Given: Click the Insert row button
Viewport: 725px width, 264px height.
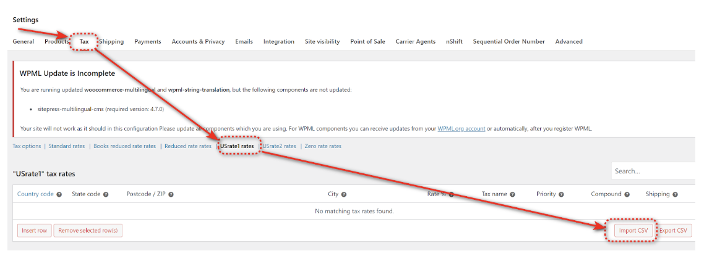Looking at the screenshot, I should pos(34,231).
